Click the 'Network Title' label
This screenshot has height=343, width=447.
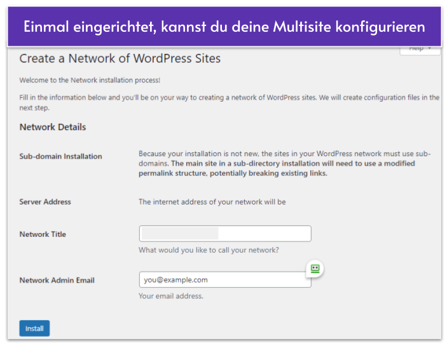coord(43,234)
